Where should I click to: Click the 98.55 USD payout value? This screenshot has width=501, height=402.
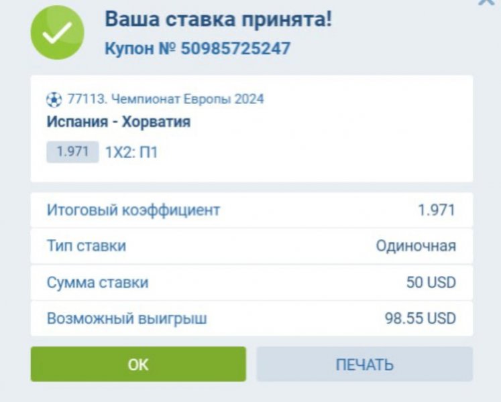click(x=420, y=318)
